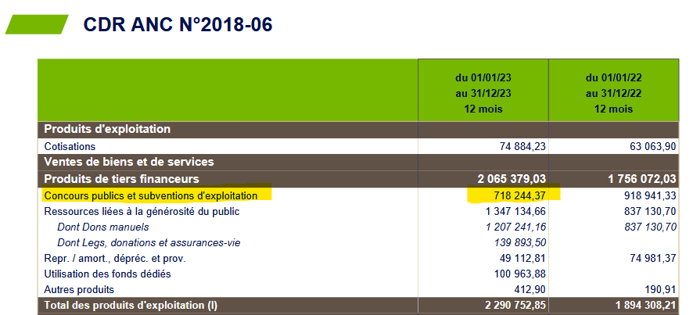This screenshot has height=315, width=693.
Task: Select Ressources liées à la générosité du public
Action: [142, 212]
